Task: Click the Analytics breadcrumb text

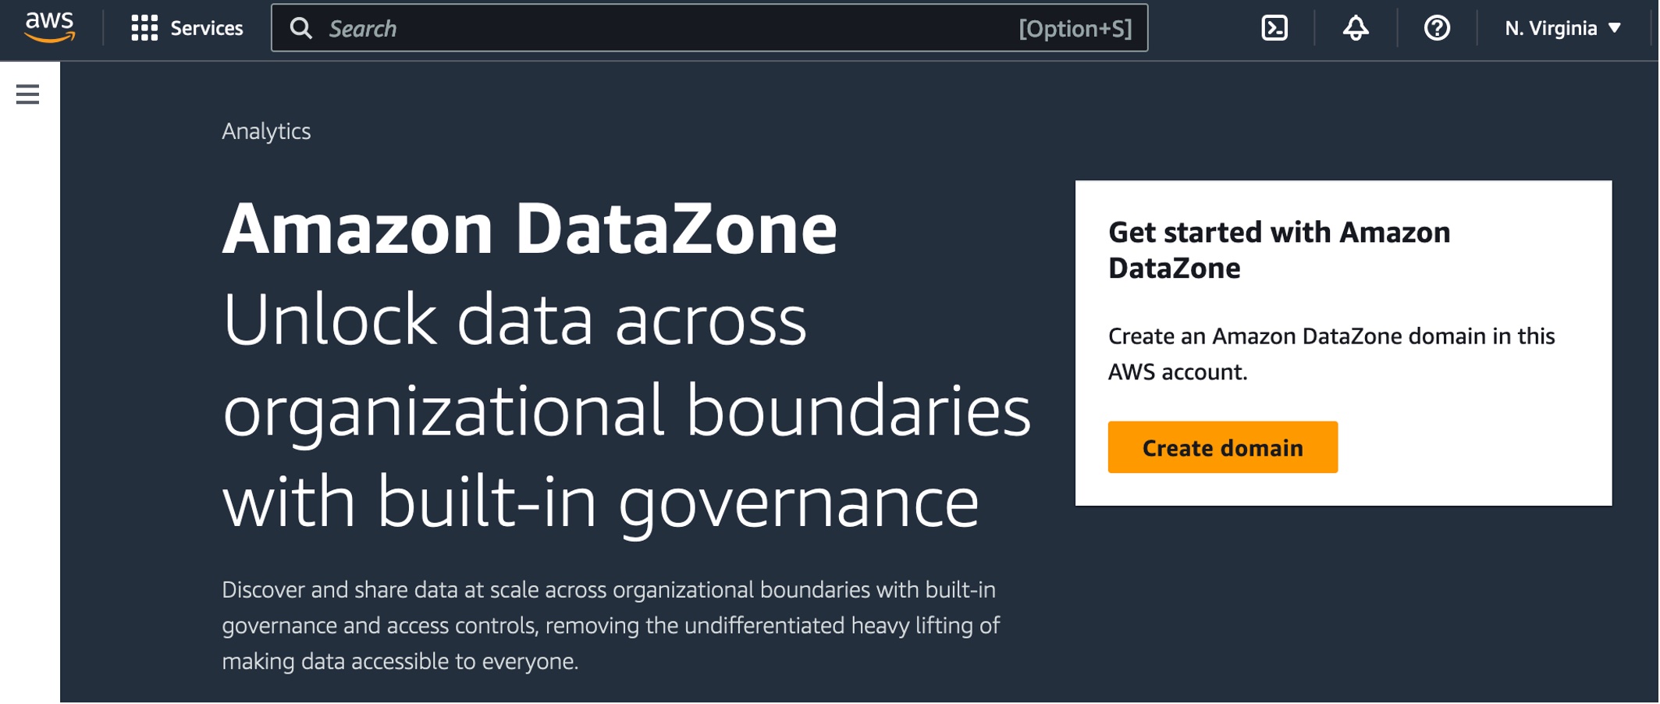Action: (266, 131)
